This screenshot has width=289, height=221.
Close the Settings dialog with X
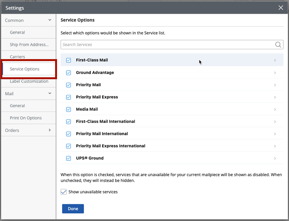point(281,8)
